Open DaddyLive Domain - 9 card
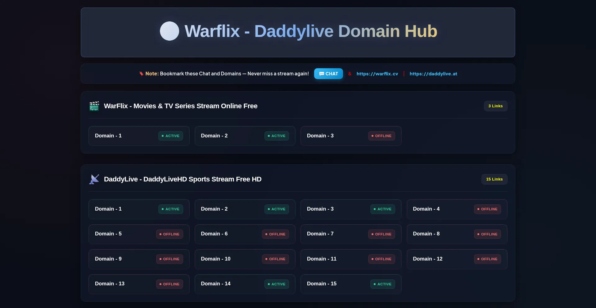Viewport: 596px width, 308px height. [x=139, y=259]
